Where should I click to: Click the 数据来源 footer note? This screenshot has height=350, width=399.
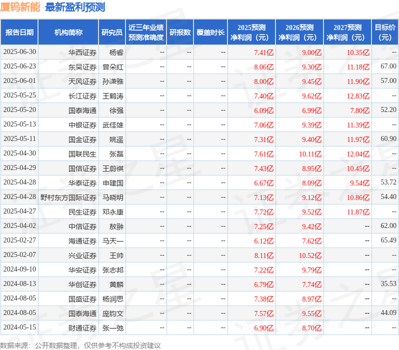click(x=80, y=345)
